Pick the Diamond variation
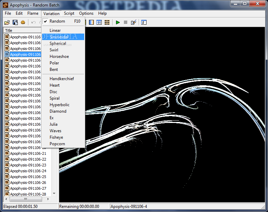268x212 pixels. click(63, 111)
